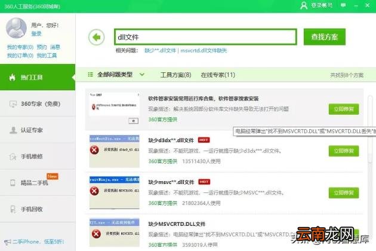Screen dimensions: 376x251
Task: Click 共找到8个方案 result count text
Action: point(347,75)
